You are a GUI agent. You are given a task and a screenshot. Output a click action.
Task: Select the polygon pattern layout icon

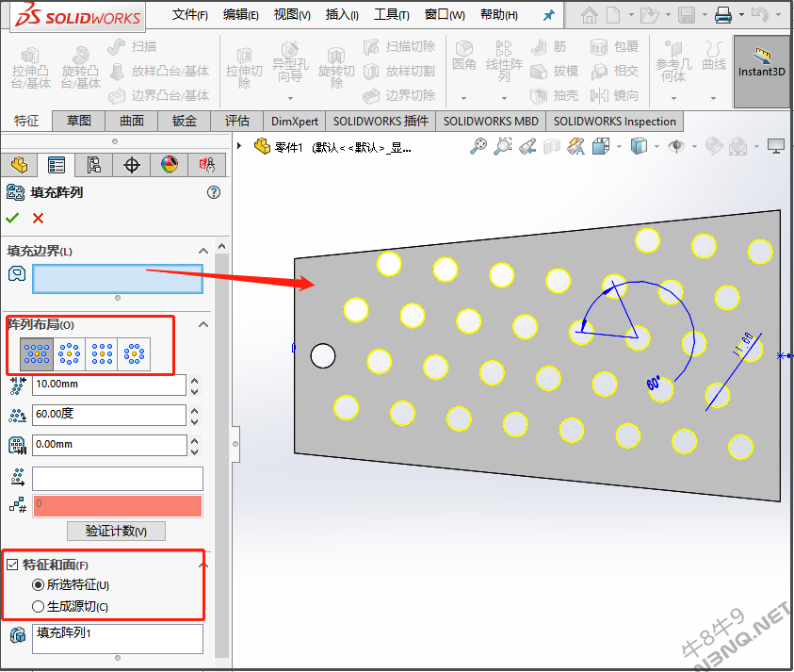click(134, 353)
